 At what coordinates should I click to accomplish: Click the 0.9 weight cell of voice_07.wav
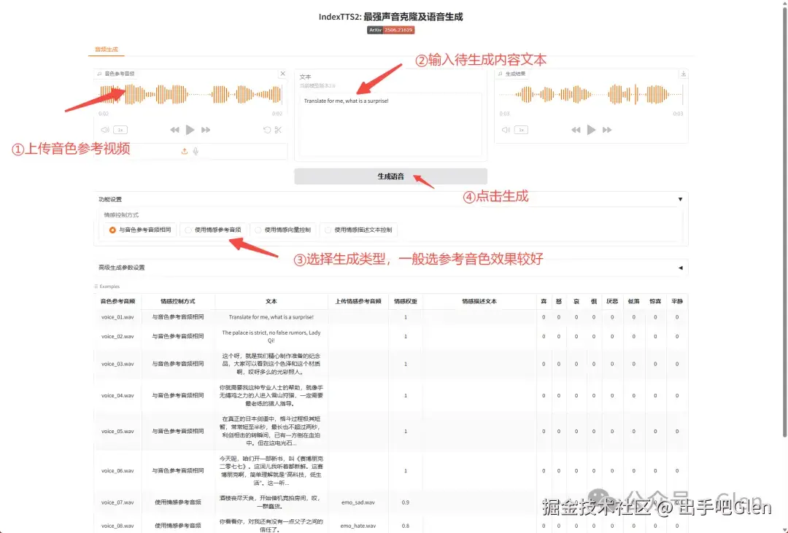405,502
